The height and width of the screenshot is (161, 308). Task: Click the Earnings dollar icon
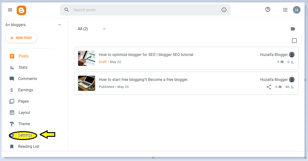pos(12,90)
